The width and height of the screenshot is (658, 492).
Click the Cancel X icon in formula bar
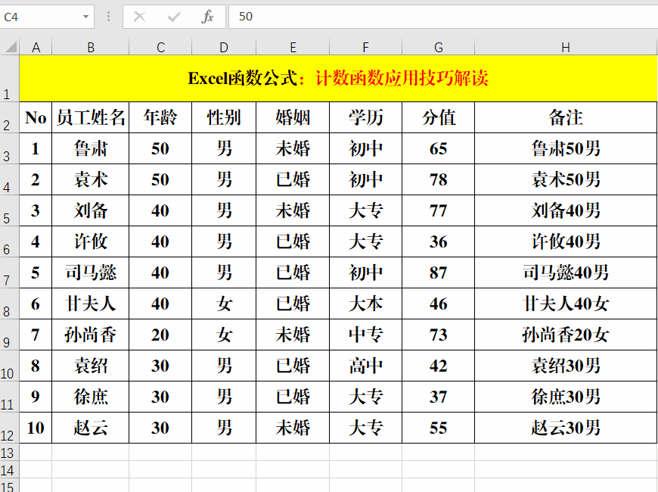click(x=139, y=17)
